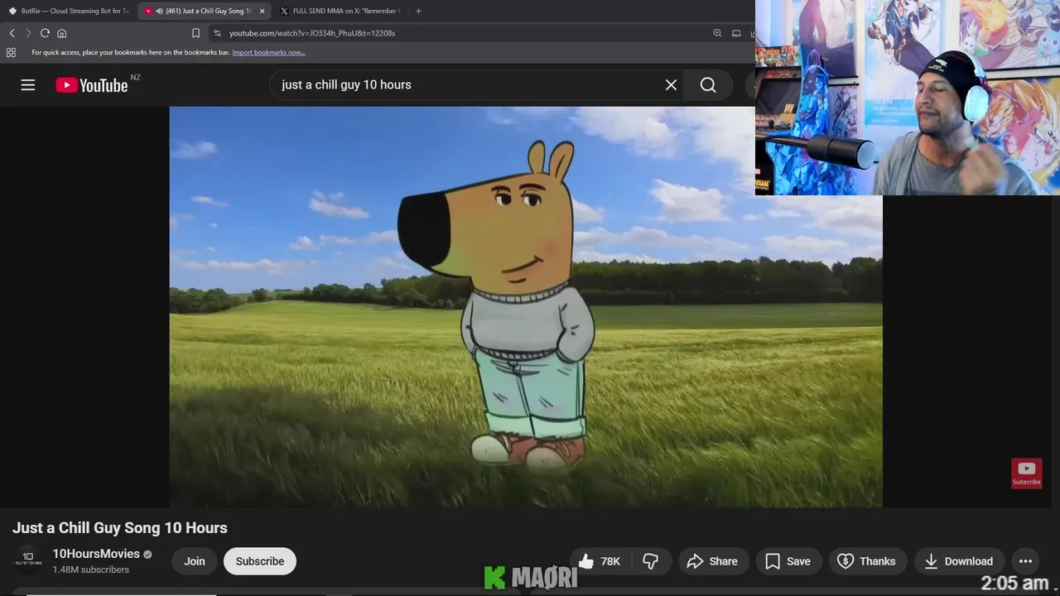Open a new browser tab
The image size is (1060, 596).
pos(418,11)
